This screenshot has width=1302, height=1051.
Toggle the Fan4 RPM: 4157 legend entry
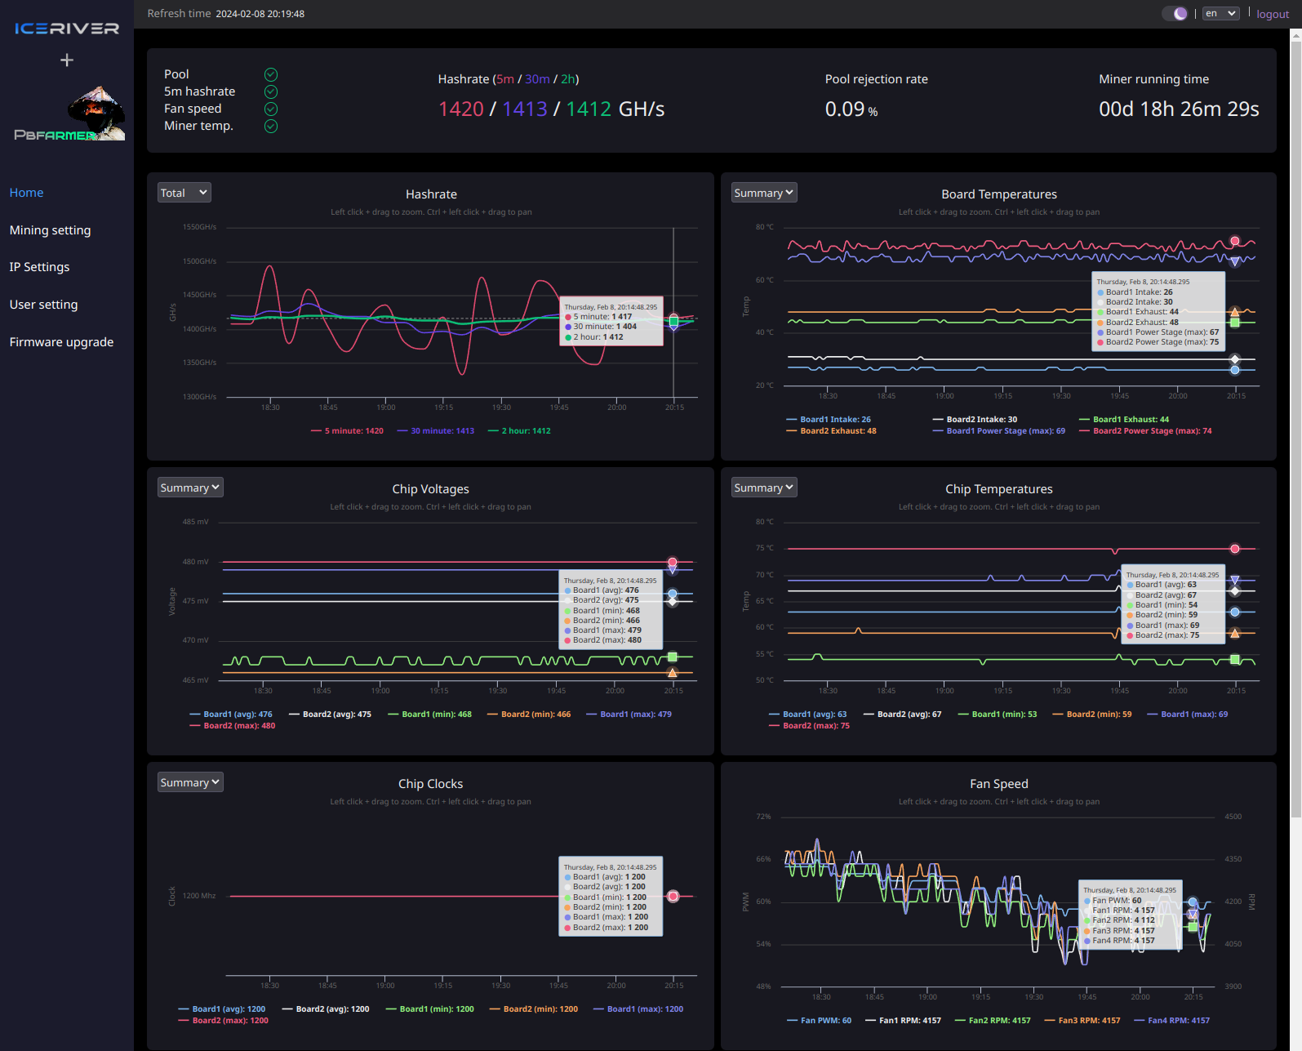[1172, 1021]
